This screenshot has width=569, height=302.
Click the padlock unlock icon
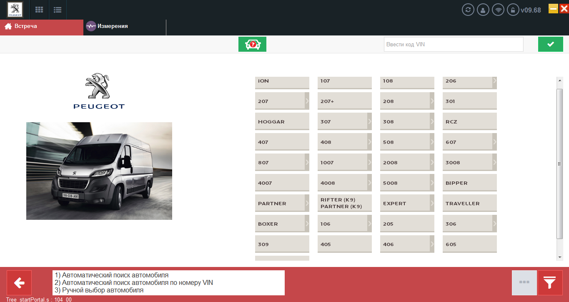pos(513,10)
